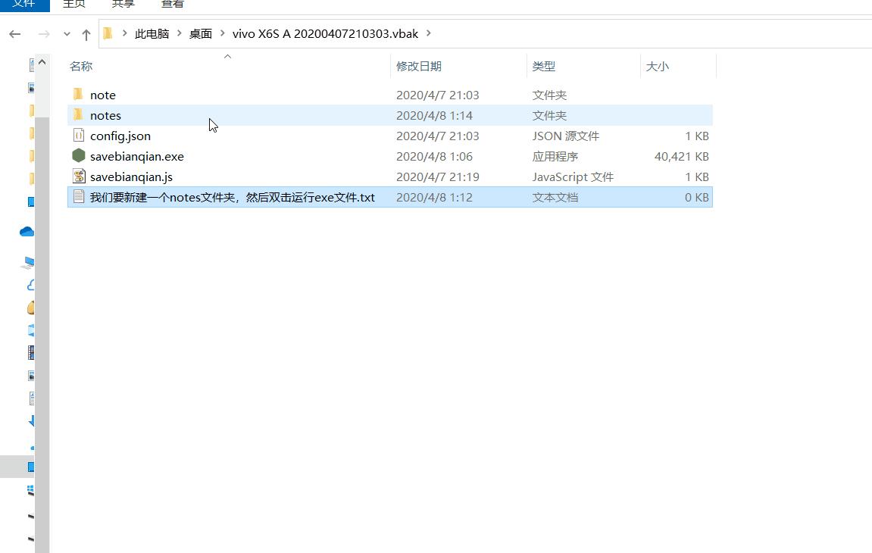Click the folder icon in the address bar
The image size is (872, 553).
(108, 33)
